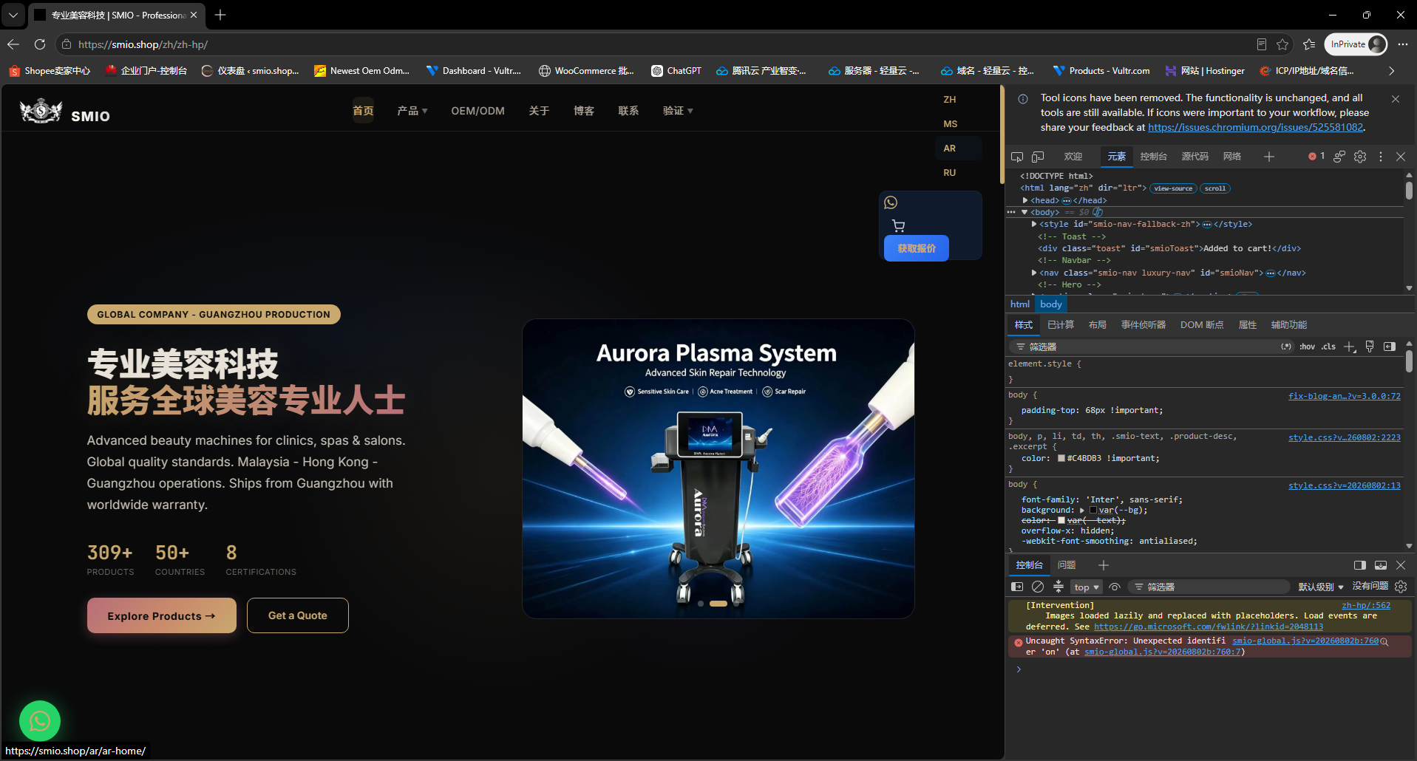
Task: Refresh the page with reload icon
Action: [x=40, y=44]
